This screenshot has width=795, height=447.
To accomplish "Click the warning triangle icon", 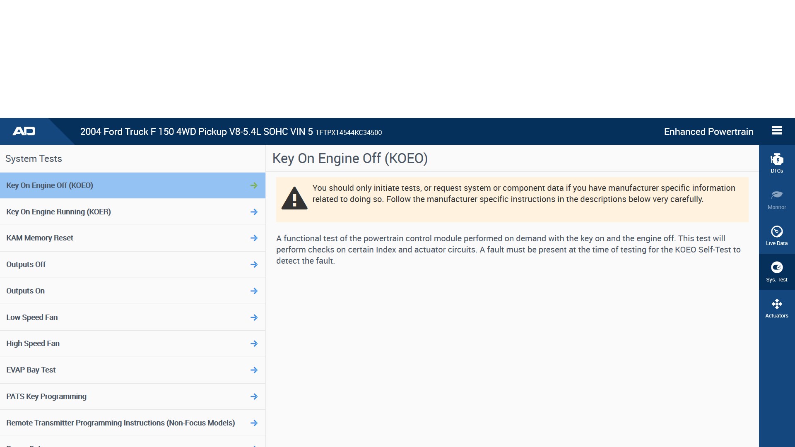I will coord(294,199).
